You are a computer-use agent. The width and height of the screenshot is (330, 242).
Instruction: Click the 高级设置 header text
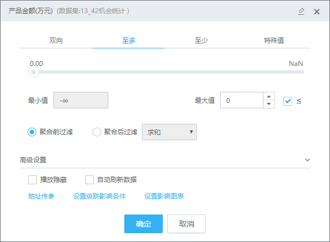(x=33, y=160)
